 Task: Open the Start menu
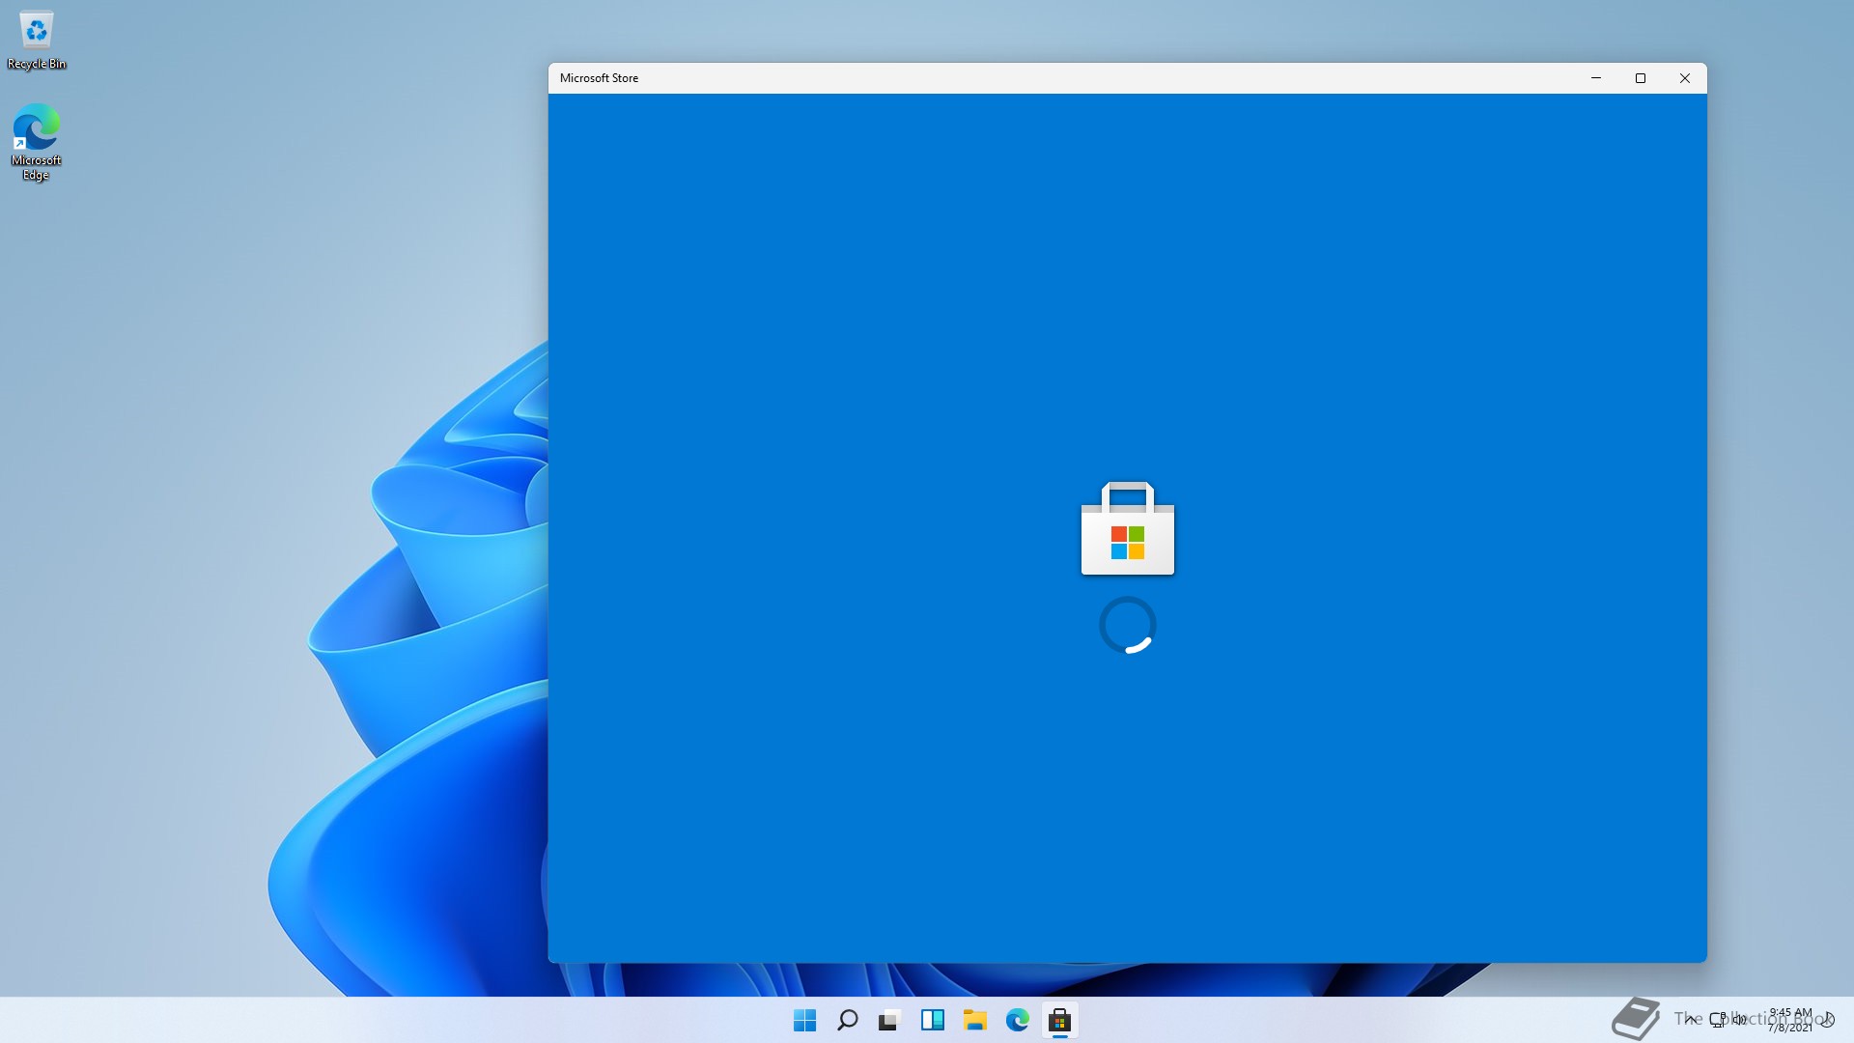(804, 1020)
